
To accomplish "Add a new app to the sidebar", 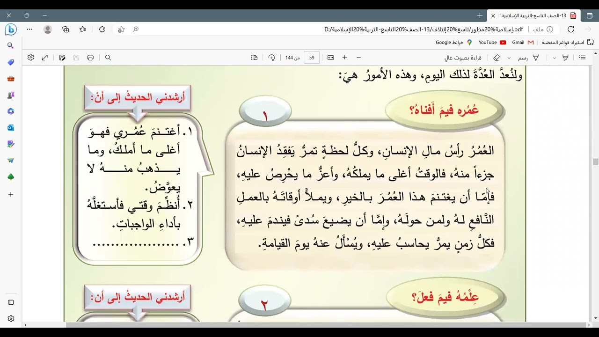I will coord(11,194).
